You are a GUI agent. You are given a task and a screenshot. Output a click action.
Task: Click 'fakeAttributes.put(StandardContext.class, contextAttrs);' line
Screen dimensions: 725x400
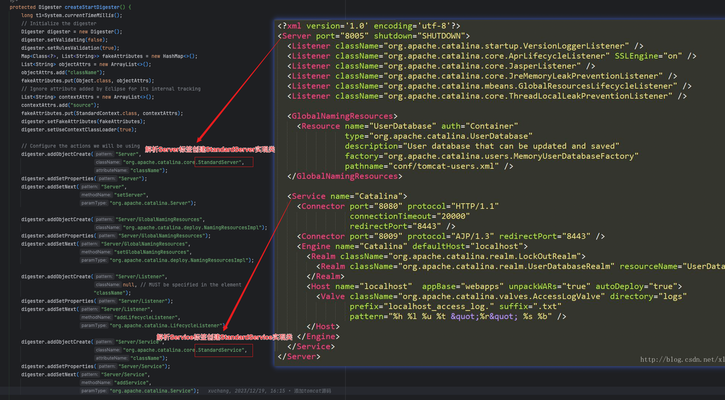102,113
